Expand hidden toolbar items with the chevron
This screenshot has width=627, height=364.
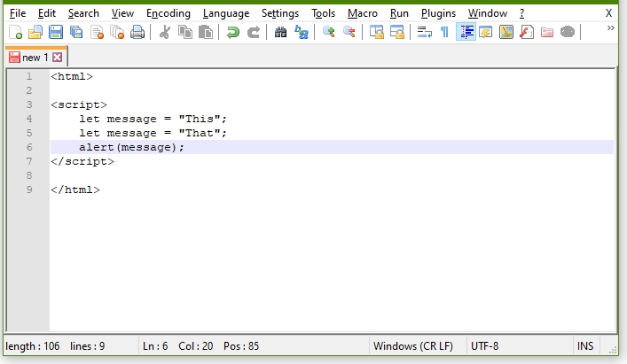click(x=611, y=28)
